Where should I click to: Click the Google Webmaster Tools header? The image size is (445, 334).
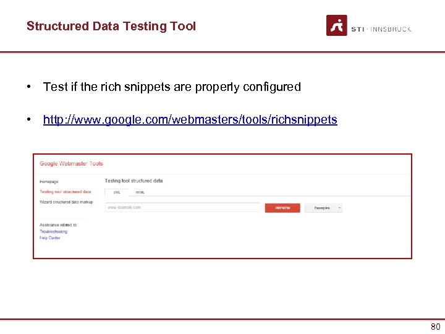tap(71, 164)
